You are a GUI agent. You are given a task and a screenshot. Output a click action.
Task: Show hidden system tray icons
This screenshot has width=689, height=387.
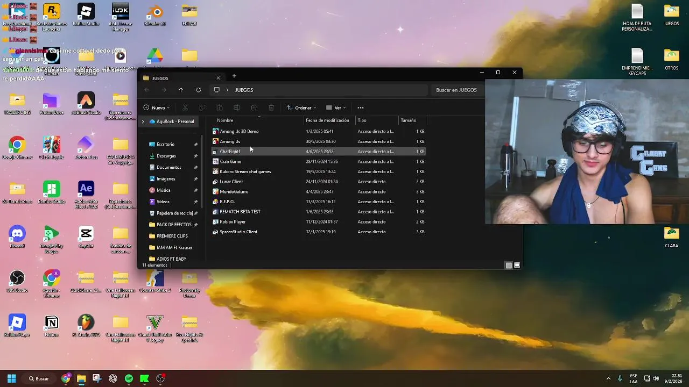tap(608, 378)
